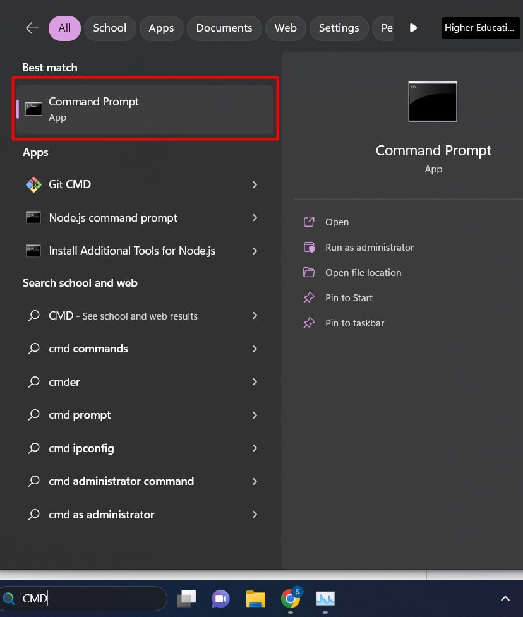The height and width of the screenshot is (617, 523).
Task: Click Pin to taskbar option
Action: click(354, 323)
